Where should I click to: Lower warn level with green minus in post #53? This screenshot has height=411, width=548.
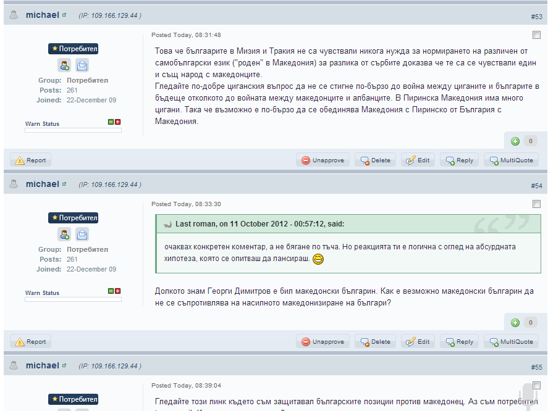pos(111,122)
